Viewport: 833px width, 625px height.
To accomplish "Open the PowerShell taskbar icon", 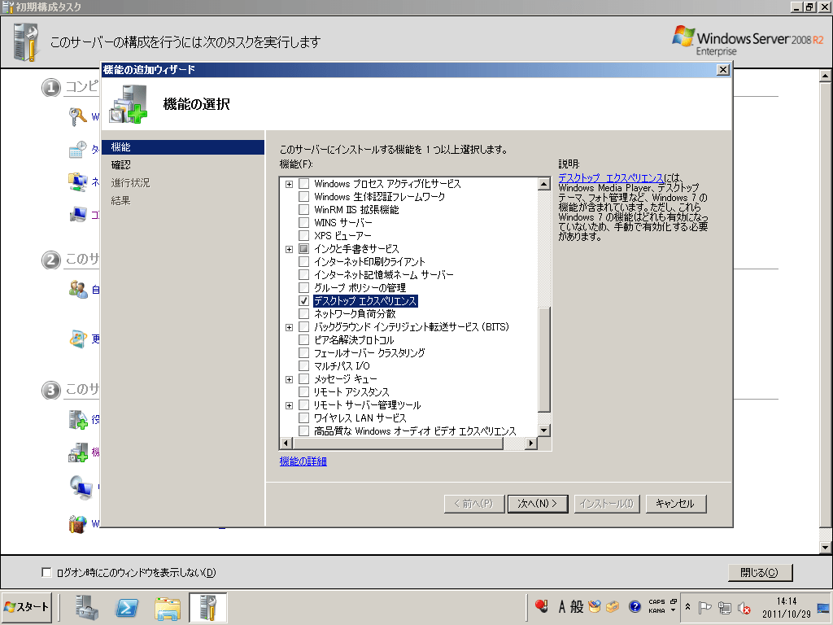I will [x=127, y=607].
